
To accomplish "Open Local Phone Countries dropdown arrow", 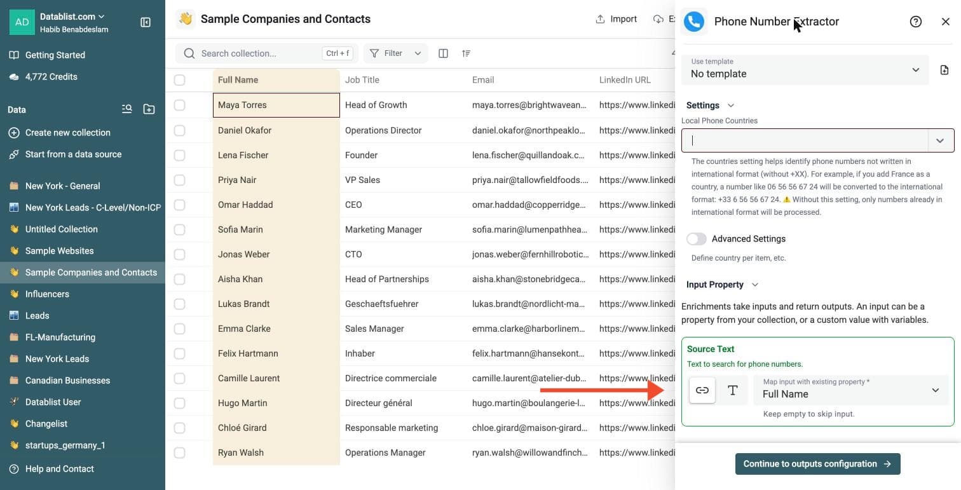I will pos(940,140).
